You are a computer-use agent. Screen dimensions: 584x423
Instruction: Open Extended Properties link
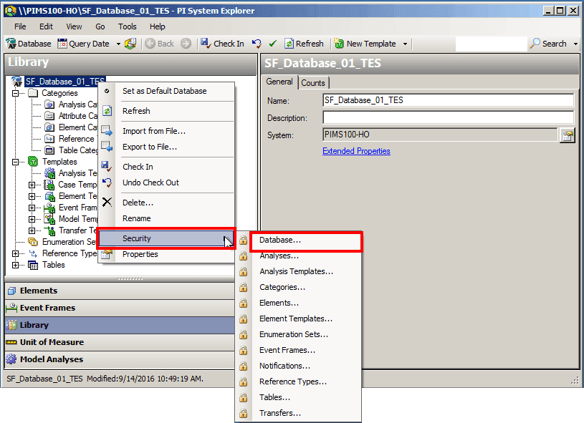[356, 150]
